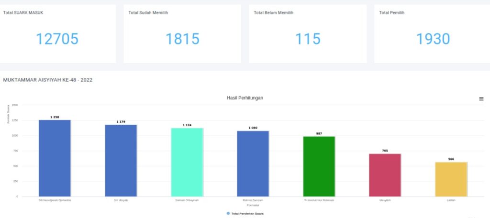Image resolution: width=490 pixels, height=218 pixels.
Task: Click the MUKTAMMAR AISYIYAH KE-48 - 2022 heading
Action: click(48, 80)
